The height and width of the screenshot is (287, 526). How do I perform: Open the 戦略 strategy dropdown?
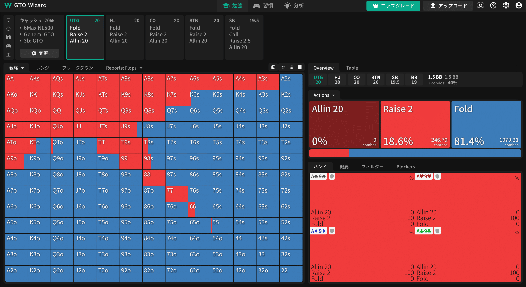[x=16, y=68]
